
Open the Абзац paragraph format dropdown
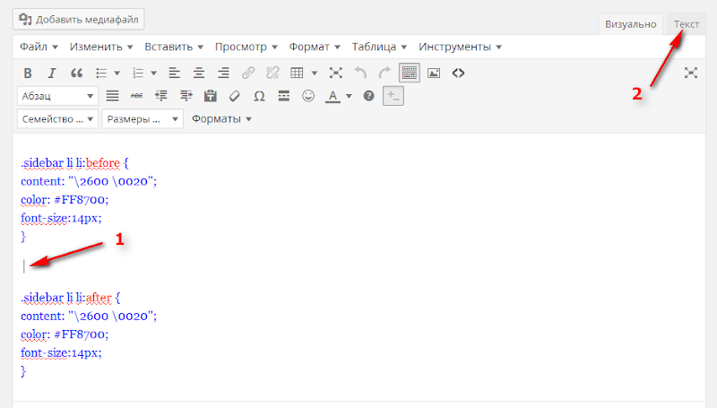pos(57,96)
